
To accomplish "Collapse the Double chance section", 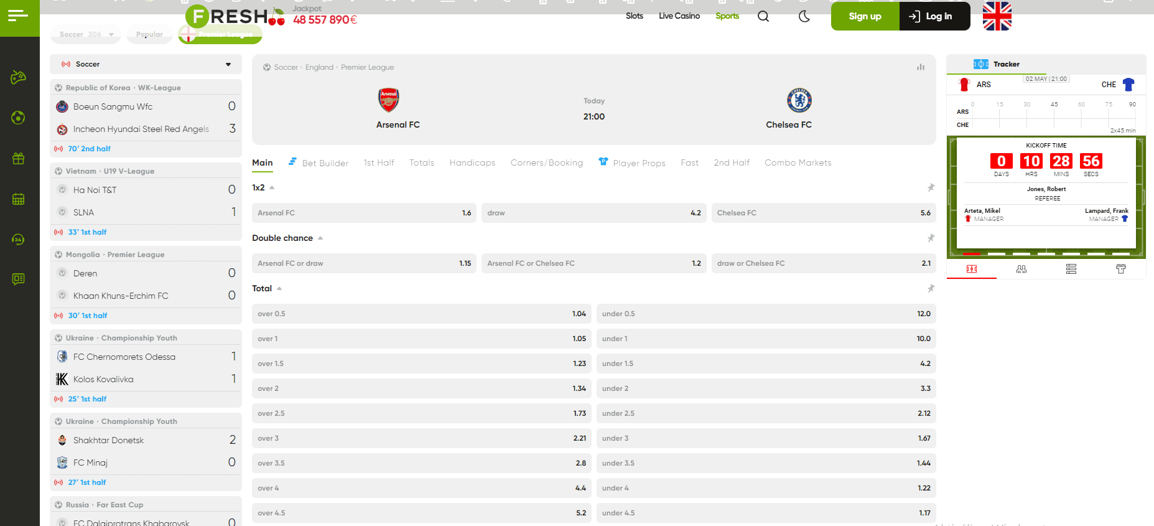I will click(x=320, y=238).
